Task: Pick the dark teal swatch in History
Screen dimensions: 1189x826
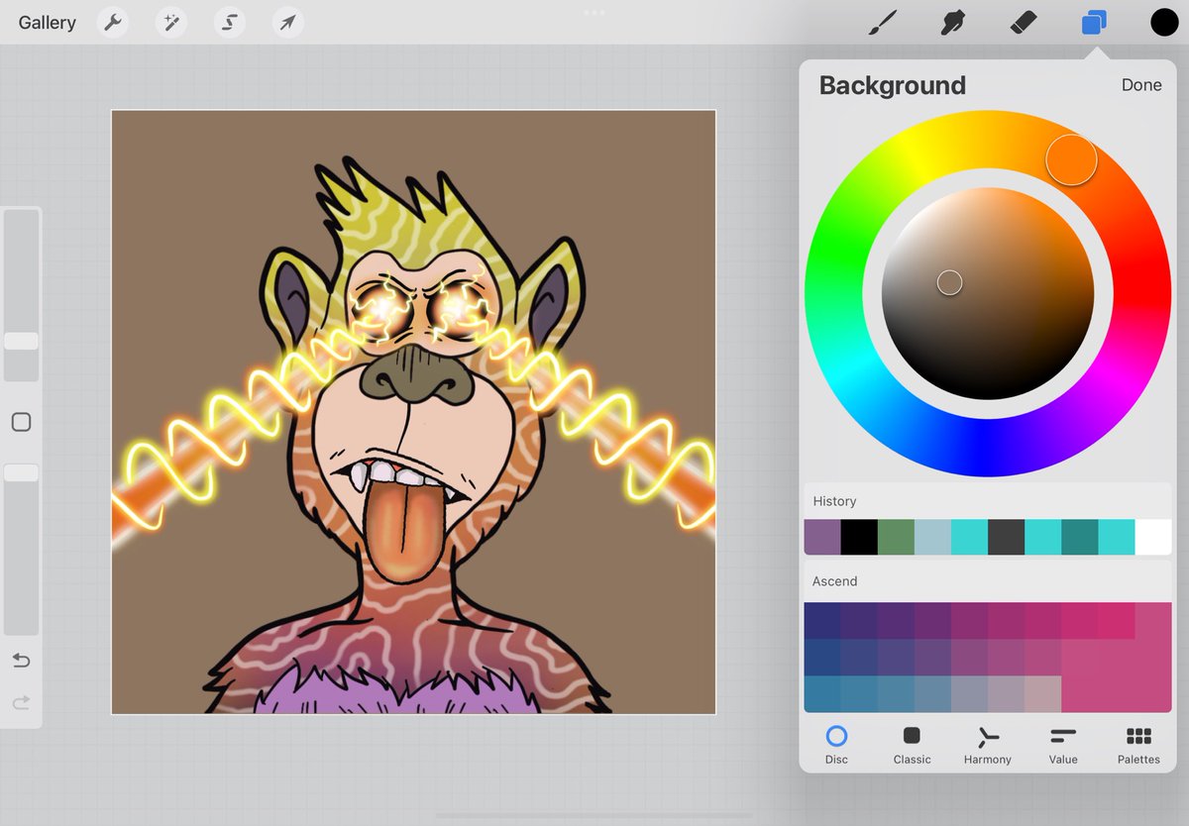Action: tap(1079, 537)
